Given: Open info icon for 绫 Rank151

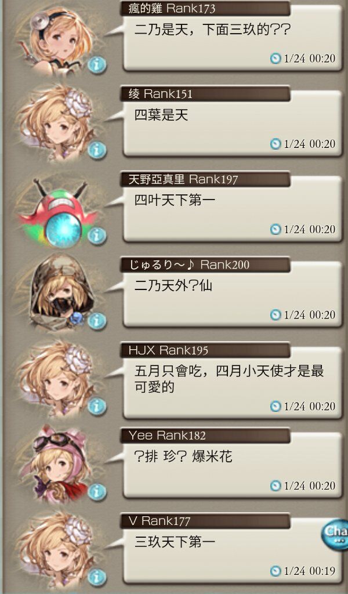Looking at the screenshot, I should coord(97,150).
